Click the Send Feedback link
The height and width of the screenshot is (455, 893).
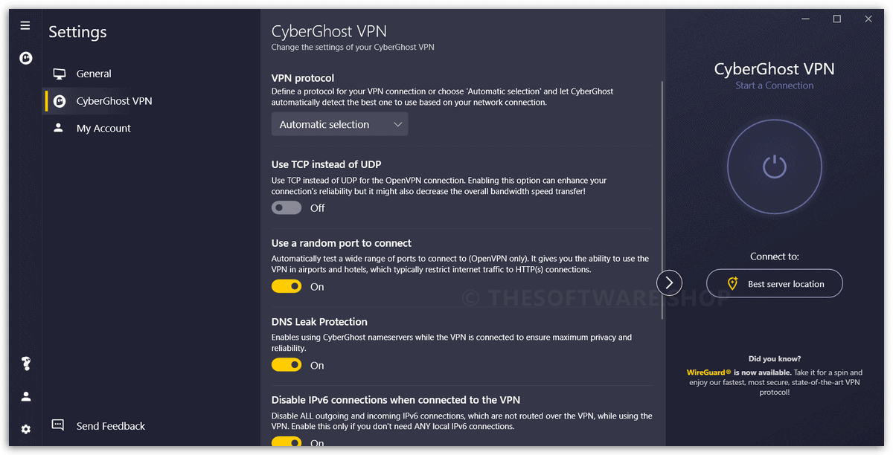coord(111,426)
